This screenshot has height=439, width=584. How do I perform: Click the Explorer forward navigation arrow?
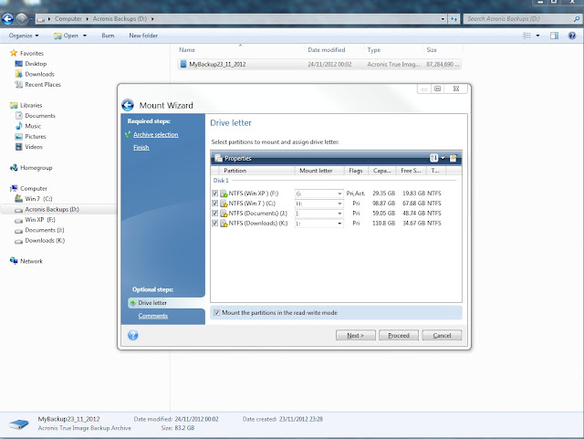(x=22, y=18)
